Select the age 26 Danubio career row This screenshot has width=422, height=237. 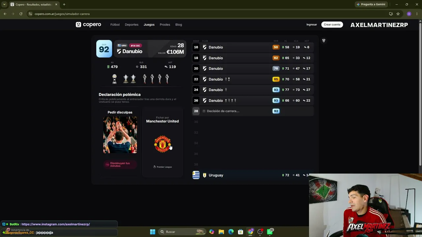(253, 100)
